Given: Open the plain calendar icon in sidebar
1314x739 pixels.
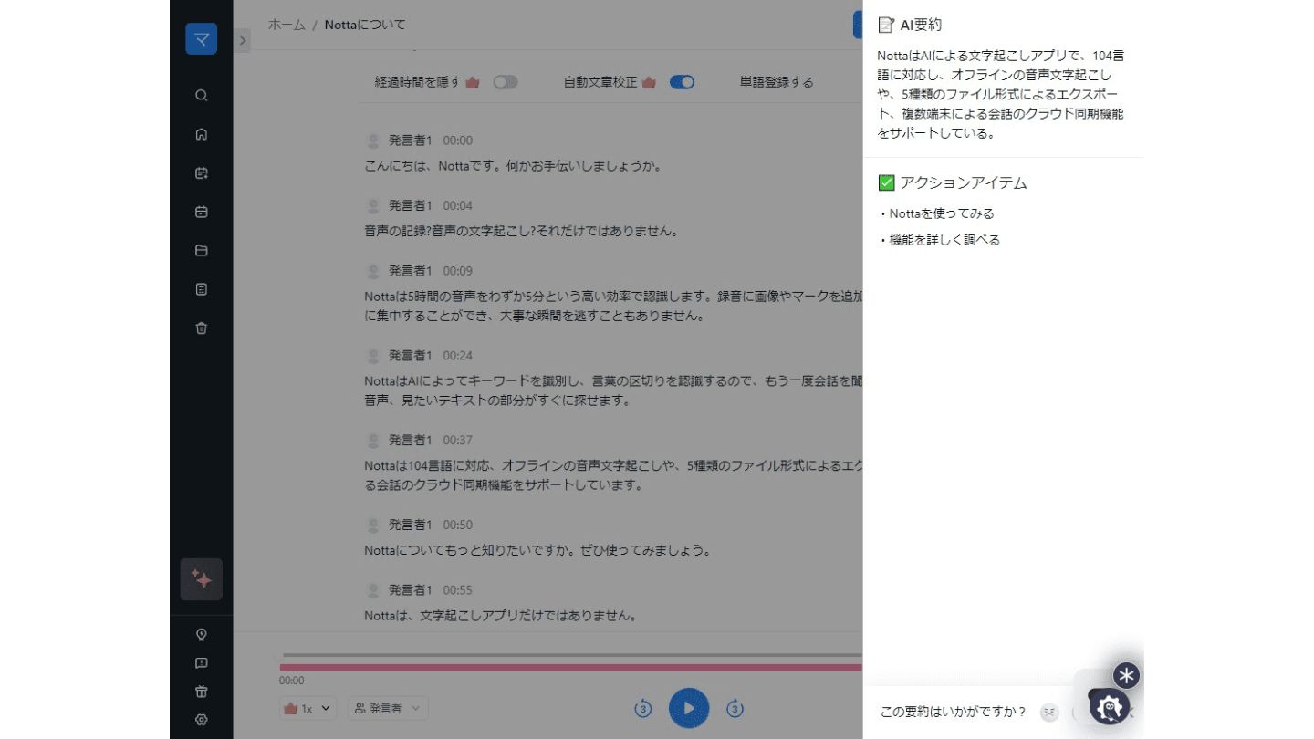Looking at the screenshot, I should click(202, 212).
